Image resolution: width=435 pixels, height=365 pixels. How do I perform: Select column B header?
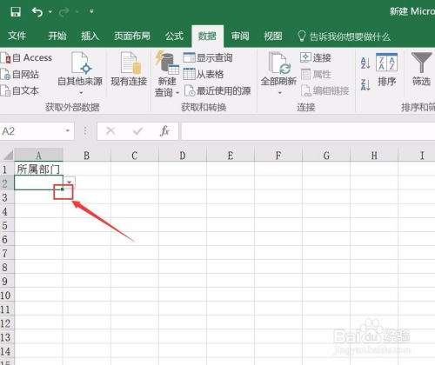coord(87,156)
